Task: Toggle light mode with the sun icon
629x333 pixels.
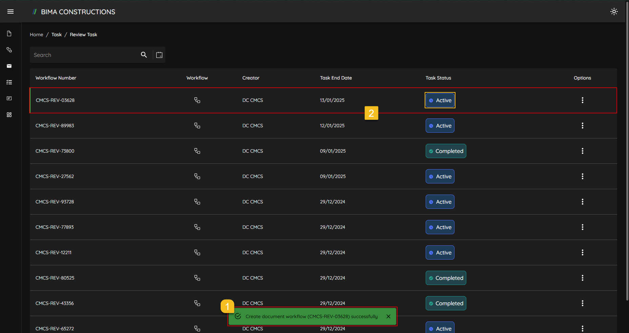Action: (614, 11)
